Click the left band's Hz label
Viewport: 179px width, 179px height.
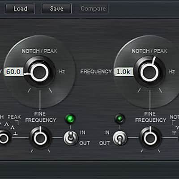pyautogui.click(x=62, y=72)
